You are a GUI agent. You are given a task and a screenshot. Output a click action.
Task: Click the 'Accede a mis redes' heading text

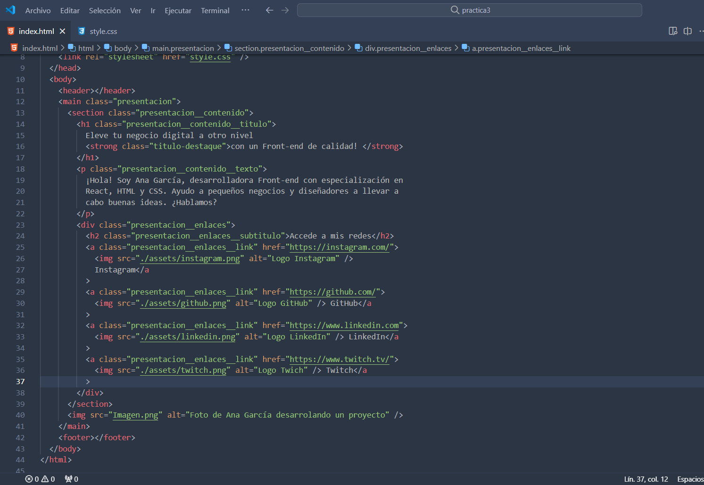click(x=330, y=236)
